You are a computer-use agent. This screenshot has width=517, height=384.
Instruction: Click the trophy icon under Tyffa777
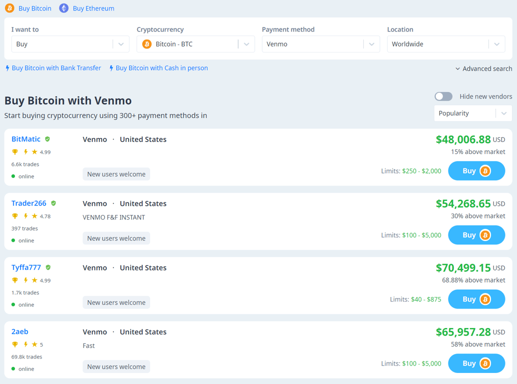[15, 280]
